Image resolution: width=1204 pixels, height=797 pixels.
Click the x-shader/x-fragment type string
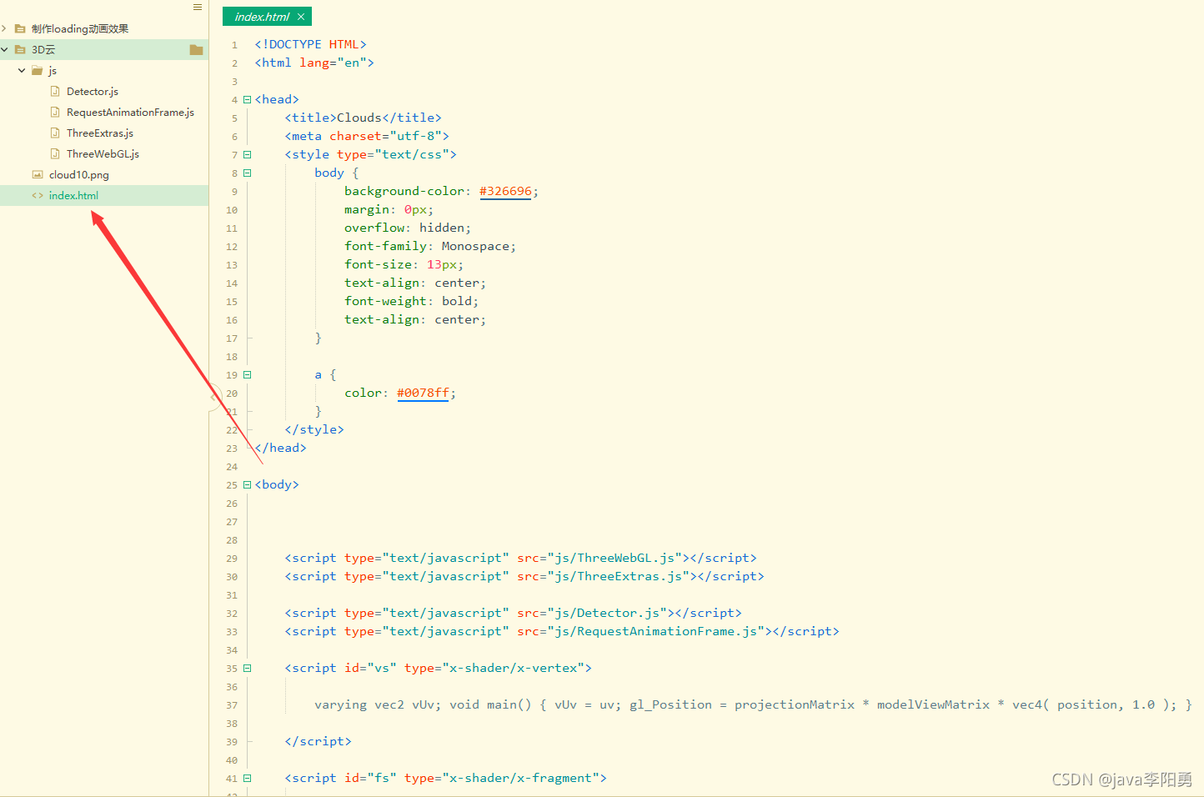521,778
